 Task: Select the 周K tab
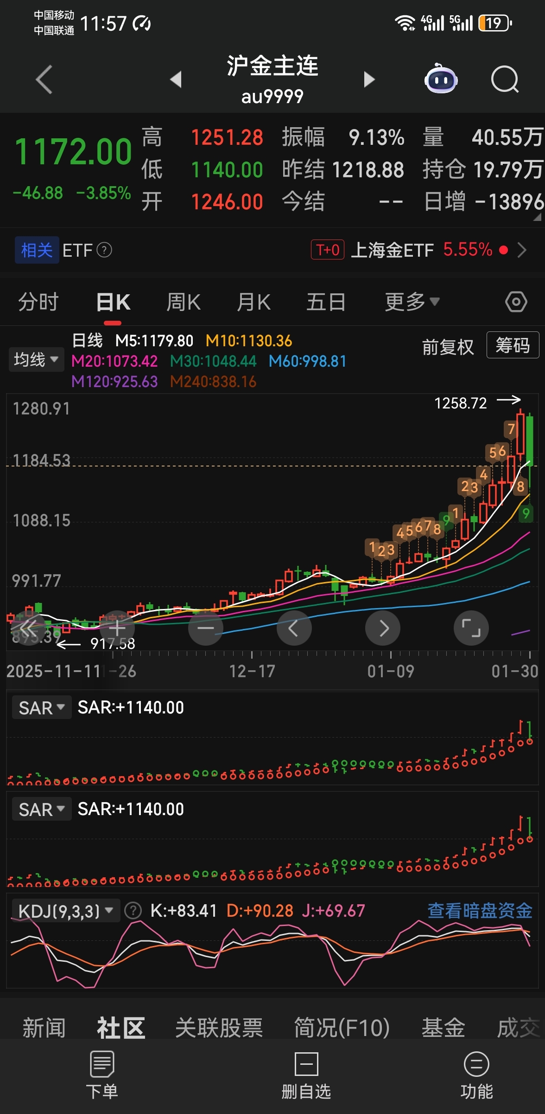click(x=184, y=302)
